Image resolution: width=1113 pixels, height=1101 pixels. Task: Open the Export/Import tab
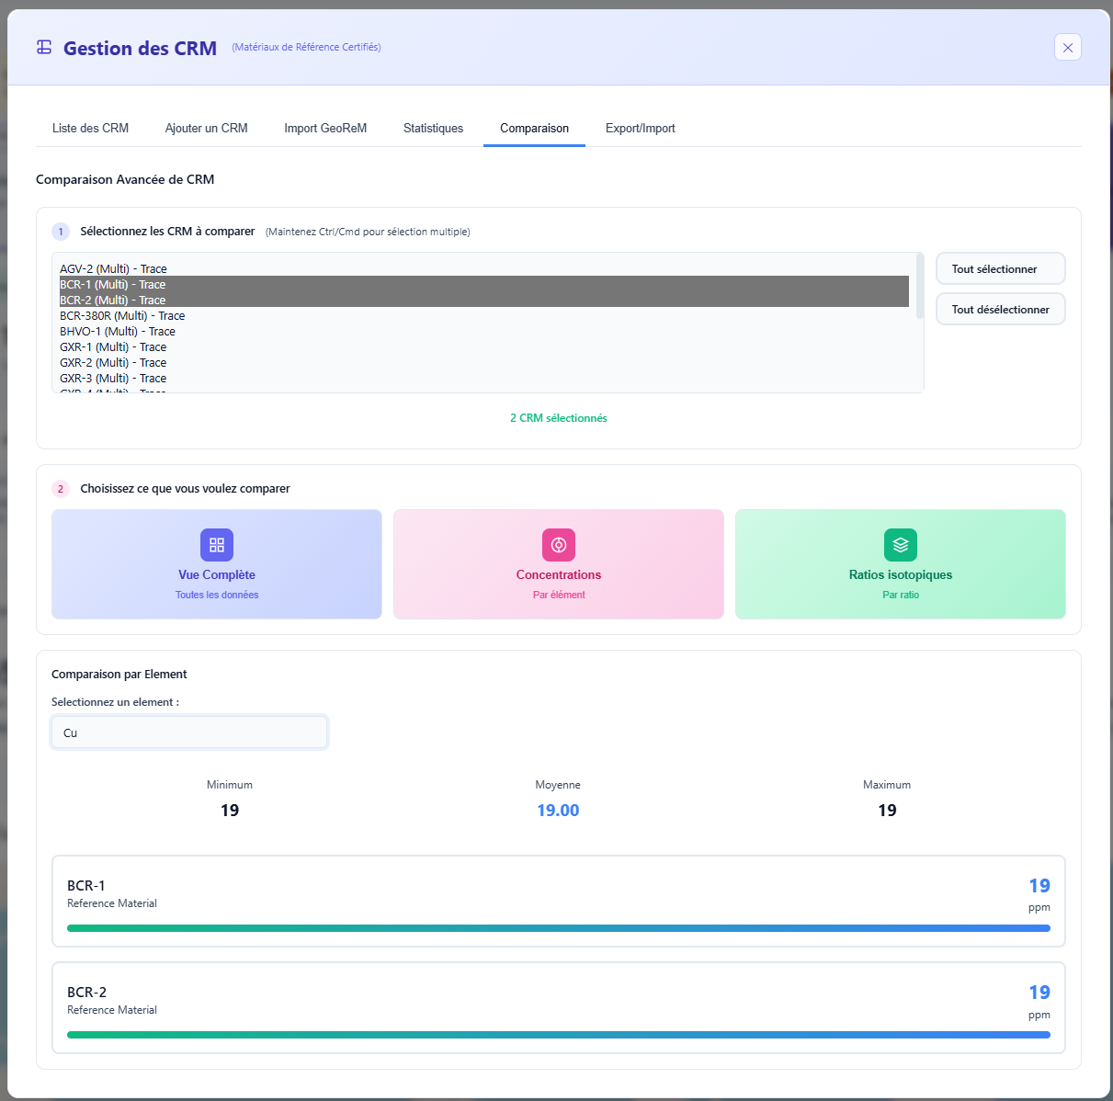pos(640,128)
